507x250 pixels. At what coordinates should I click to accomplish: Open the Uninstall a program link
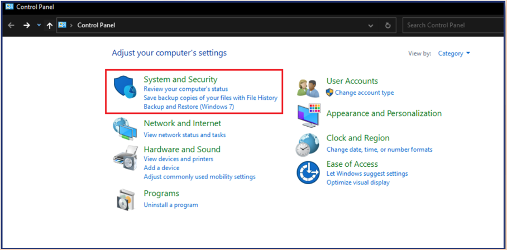[x=171, y=205]
